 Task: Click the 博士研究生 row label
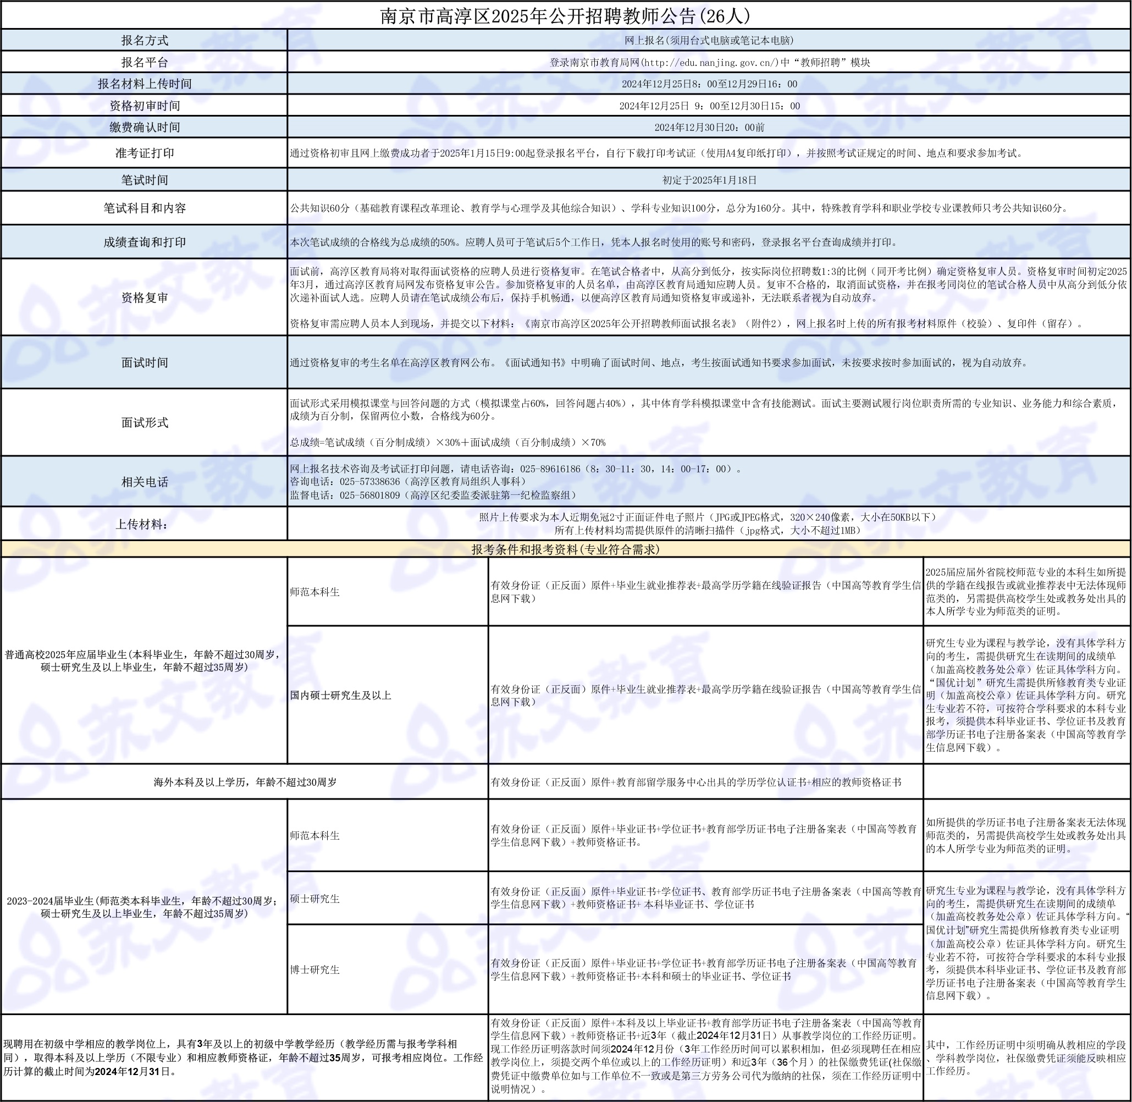coord(388,969)
